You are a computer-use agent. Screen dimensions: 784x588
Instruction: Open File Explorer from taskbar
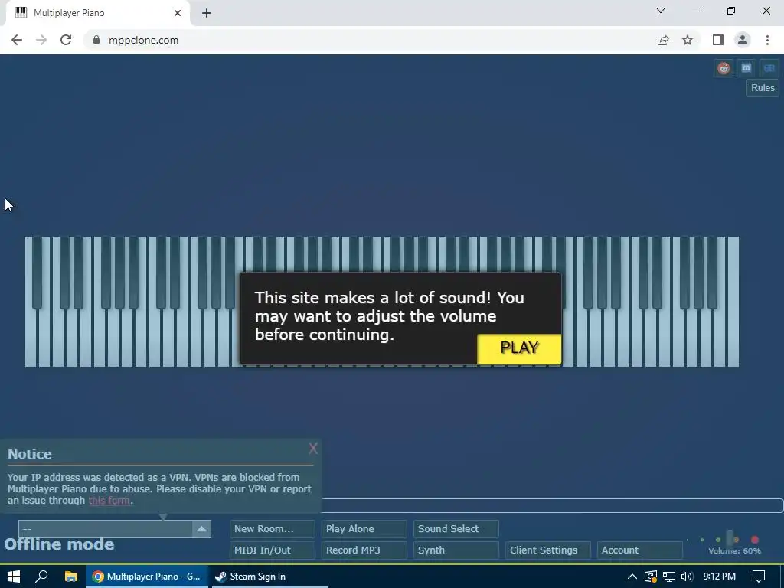coord(71,577)
